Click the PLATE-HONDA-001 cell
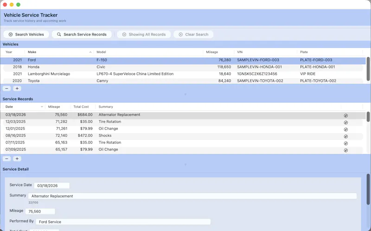 coord(318,67)
